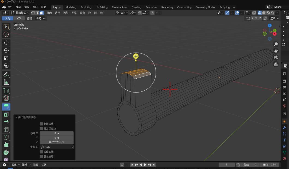This screenshot has width=289, height=169.
Task: Open the 文件 menu
Action: [10, 7]
